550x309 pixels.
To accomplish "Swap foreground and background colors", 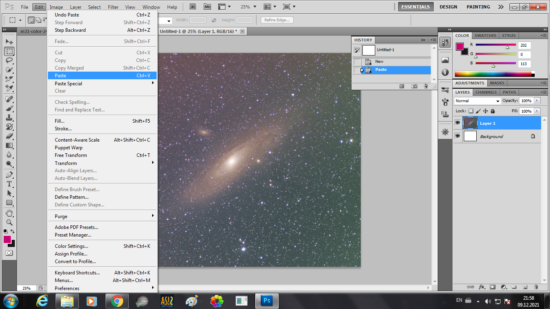I will (x=13, y=231).
